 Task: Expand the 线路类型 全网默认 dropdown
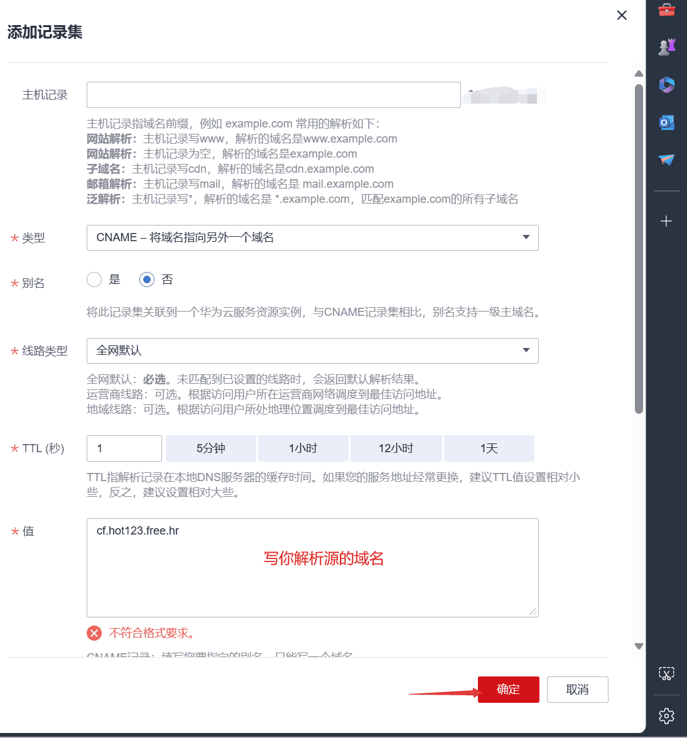313,350
